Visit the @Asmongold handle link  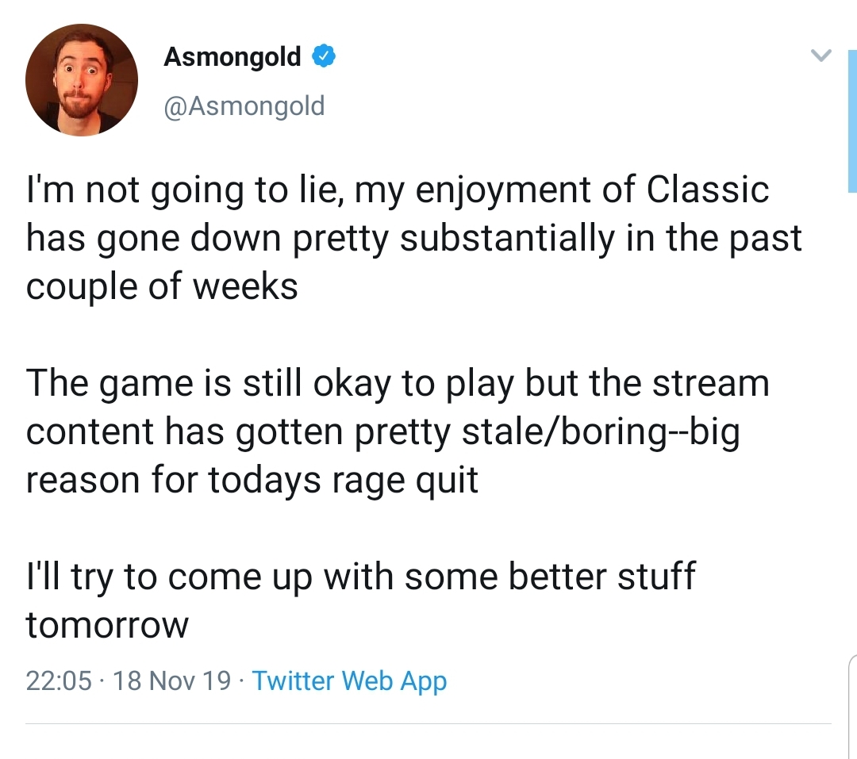tap(244, 105)
